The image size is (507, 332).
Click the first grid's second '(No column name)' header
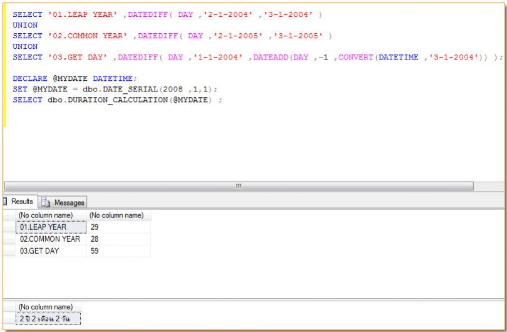point(118,215)
